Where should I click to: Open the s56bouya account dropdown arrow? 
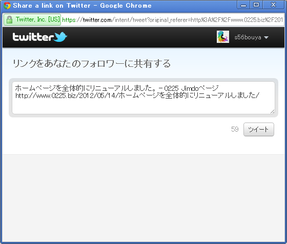pyautogui.click(x=266, y=37)
